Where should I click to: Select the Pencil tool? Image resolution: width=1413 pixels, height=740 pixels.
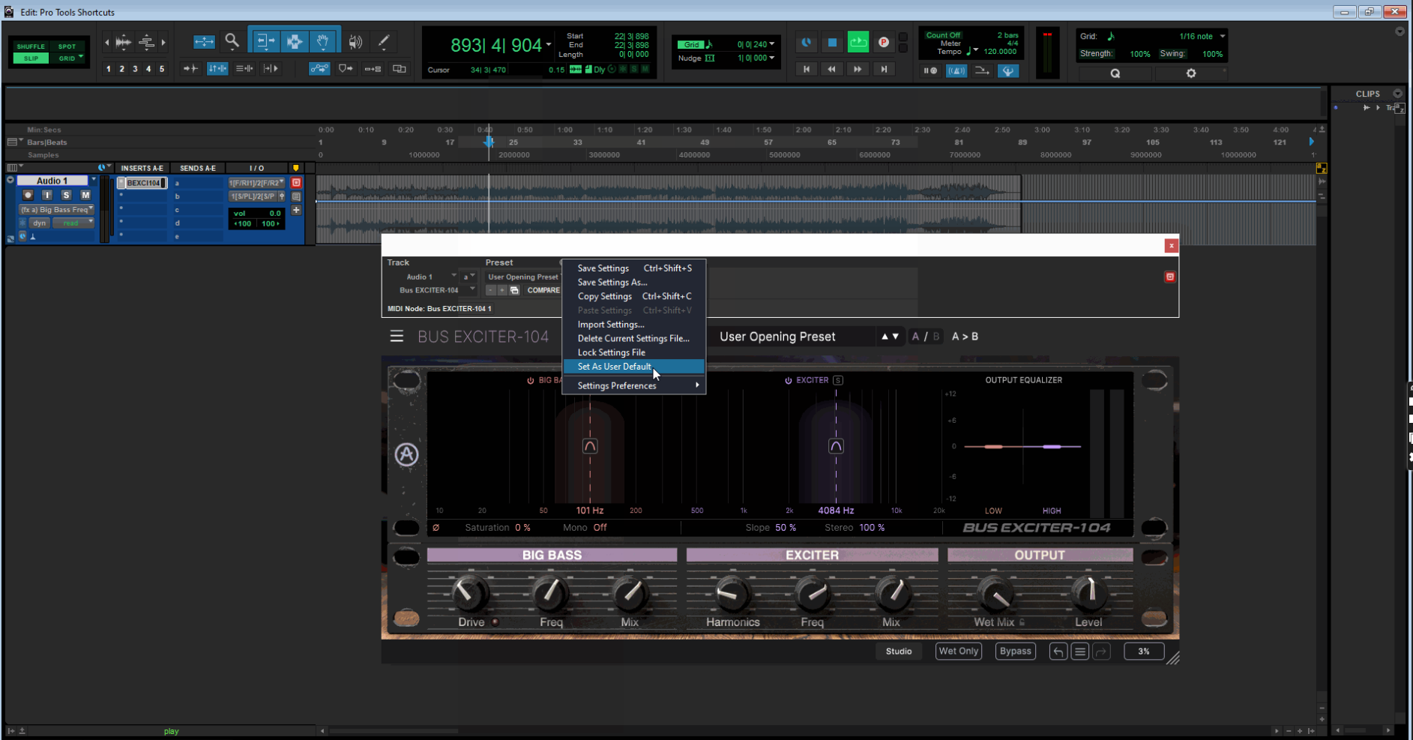[384, 41]
